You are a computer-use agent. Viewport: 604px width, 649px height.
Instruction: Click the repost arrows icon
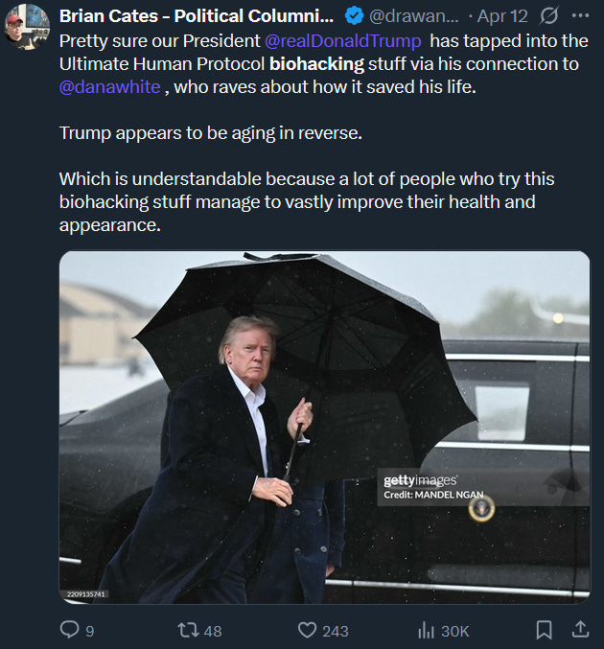pyautogui.click(x=188, y=631)
